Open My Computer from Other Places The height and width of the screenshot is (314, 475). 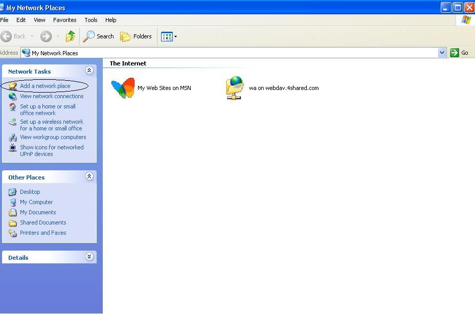click(36, 202)
